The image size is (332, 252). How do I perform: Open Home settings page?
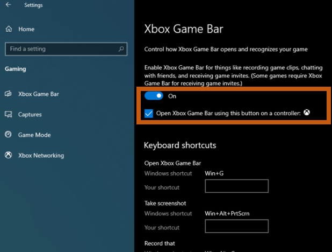[x=26, y=29]
